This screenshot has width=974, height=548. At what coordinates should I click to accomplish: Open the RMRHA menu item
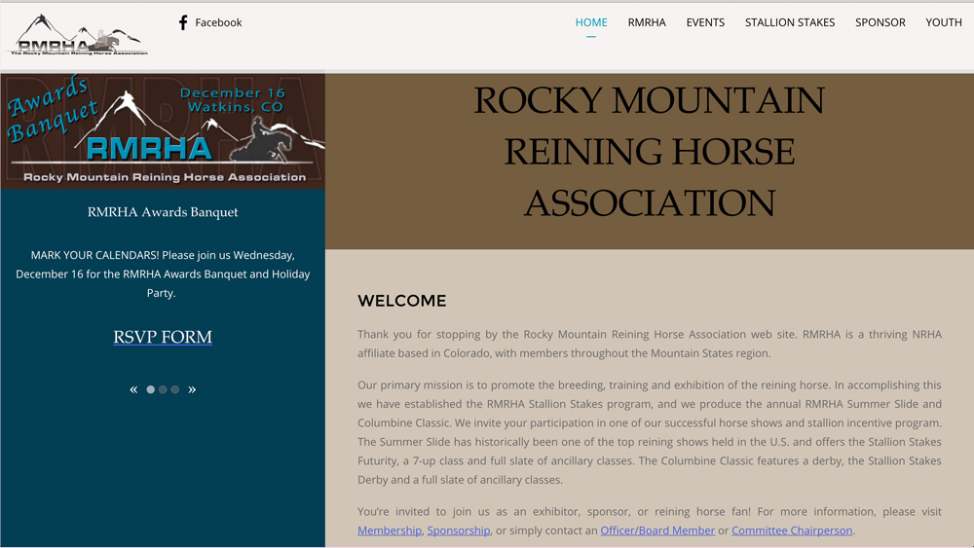click(647, 22)
